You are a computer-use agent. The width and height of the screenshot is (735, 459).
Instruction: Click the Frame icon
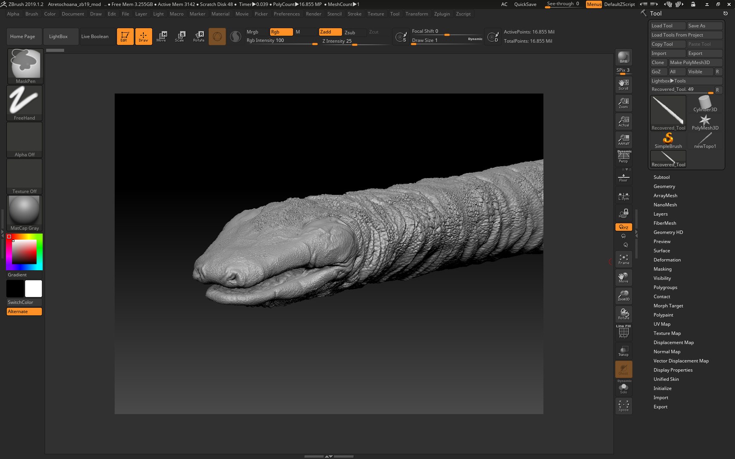pyautogui.click(x=624, y=259)
